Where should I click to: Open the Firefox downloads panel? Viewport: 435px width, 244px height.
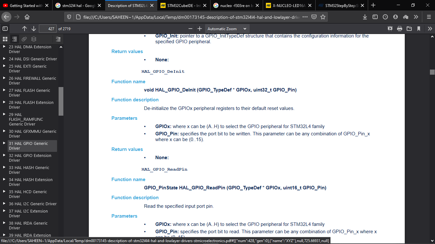[365, 17]
